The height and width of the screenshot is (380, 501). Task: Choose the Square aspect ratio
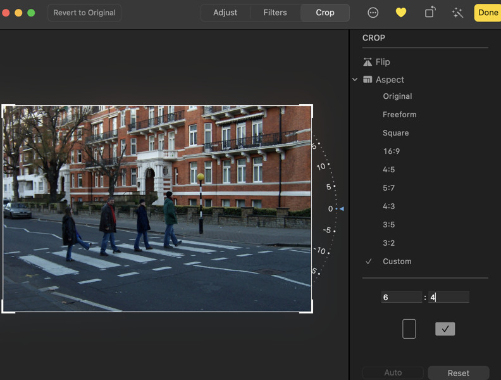coord(395,133)
